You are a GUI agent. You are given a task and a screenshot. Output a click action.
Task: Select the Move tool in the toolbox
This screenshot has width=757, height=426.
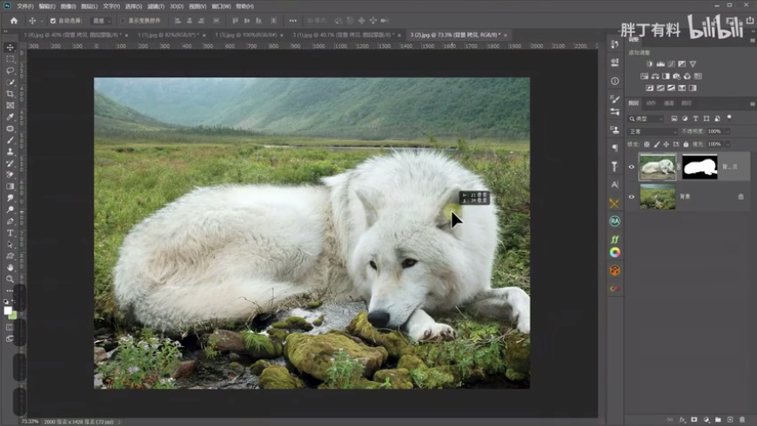(10, 48)
